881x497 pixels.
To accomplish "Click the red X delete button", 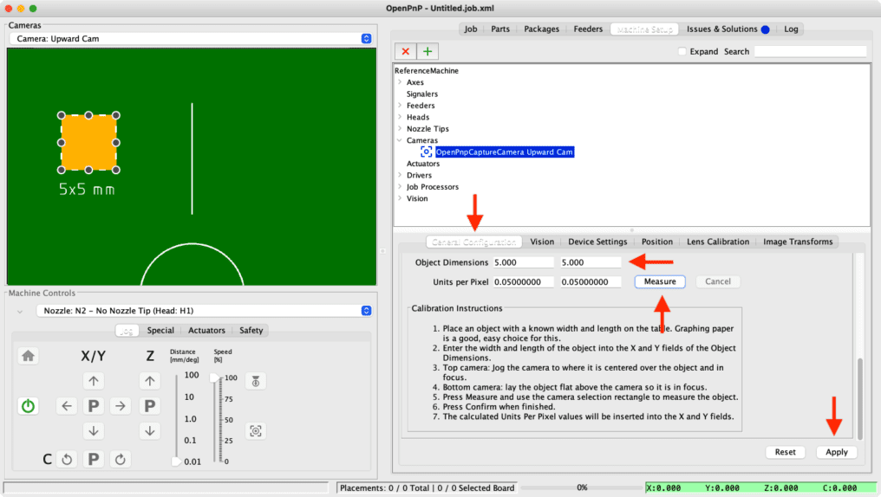I will 405,52.
